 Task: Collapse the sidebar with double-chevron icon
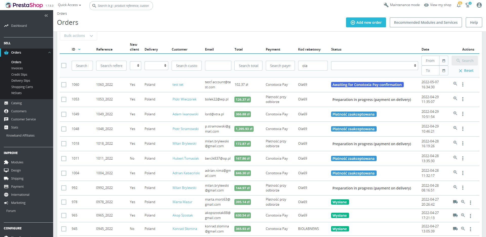pyautogui.click(x=46, y=16)
